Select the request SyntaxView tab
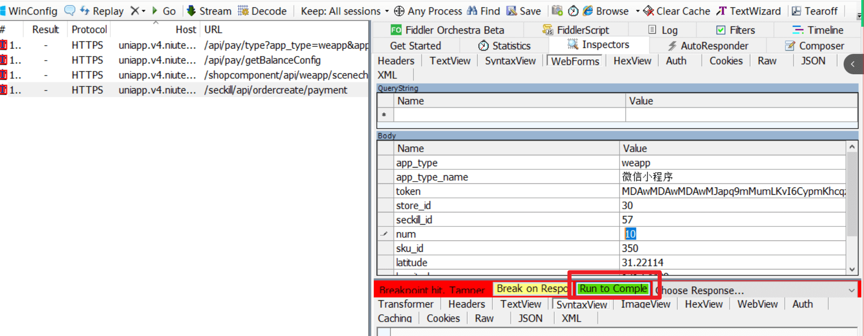This screenshot has width=864, height=336. tap(510, 61)
